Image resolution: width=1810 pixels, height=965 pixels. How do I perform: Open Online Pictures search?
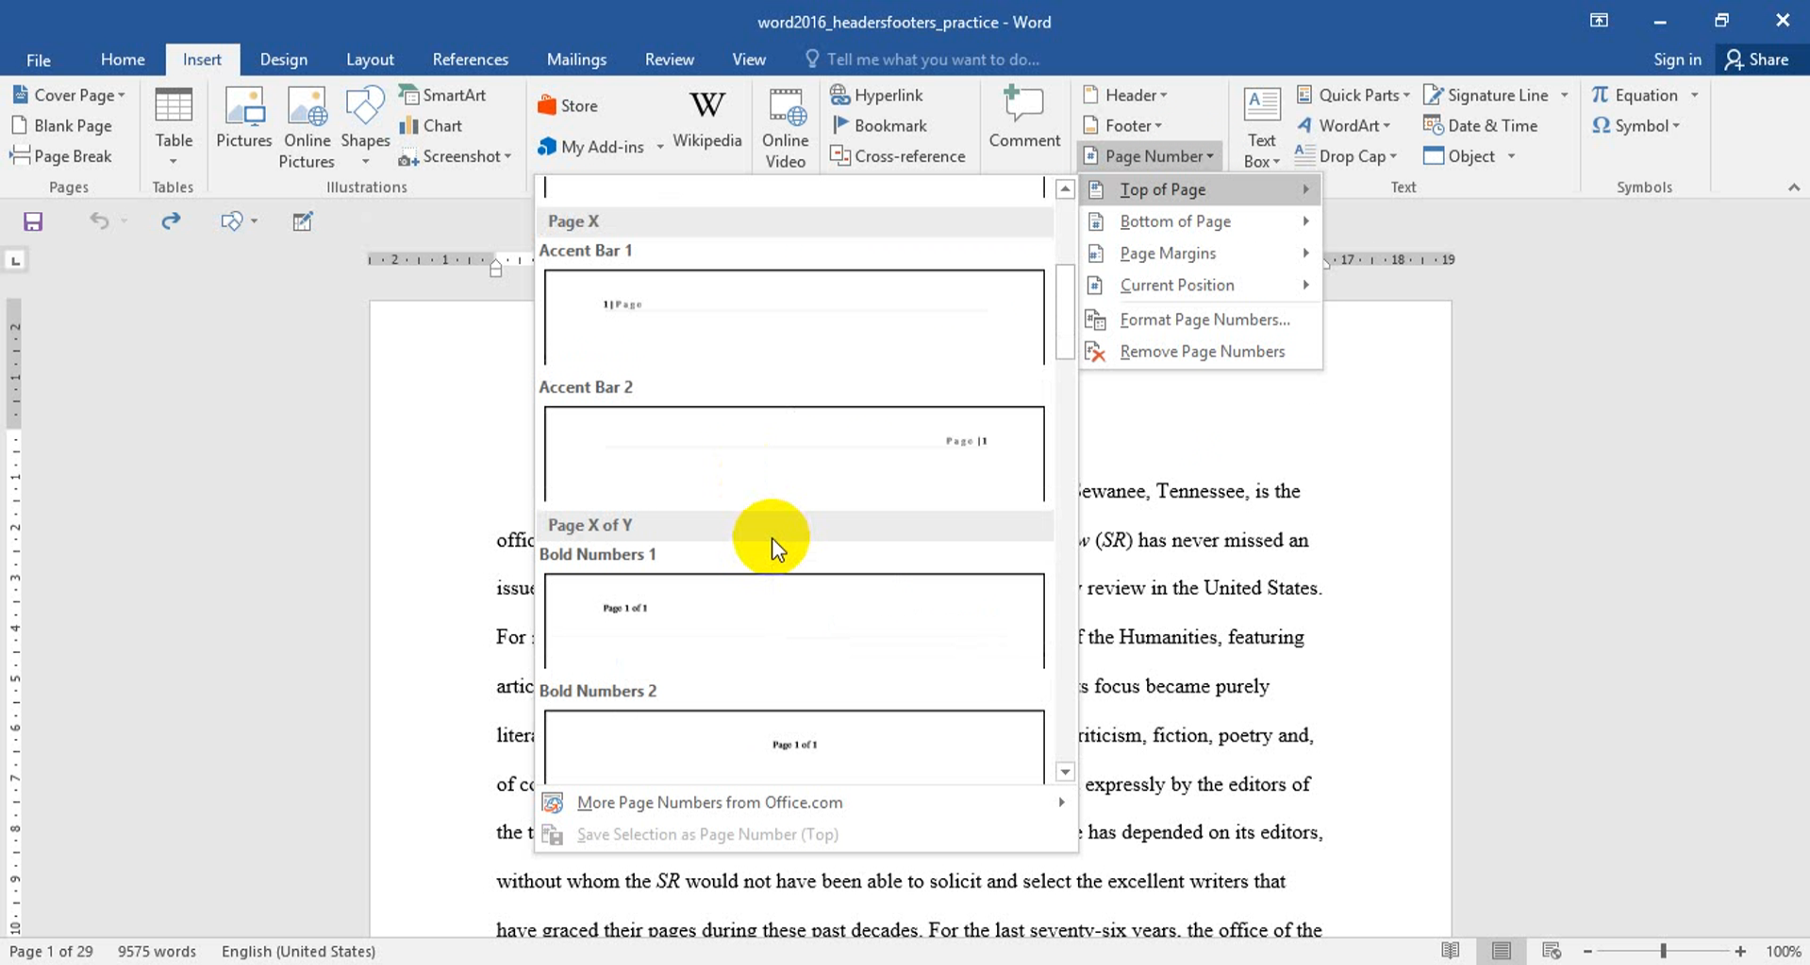[x=307, y=128]
